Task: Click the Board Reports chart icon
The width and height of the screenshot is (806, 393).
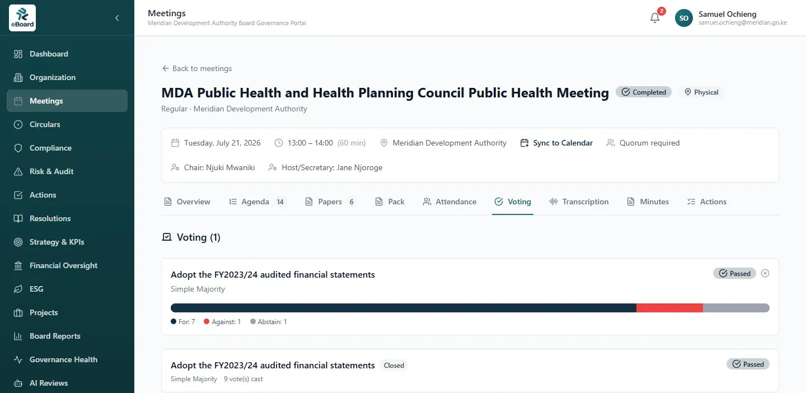Action: click(x=18, y=336)
